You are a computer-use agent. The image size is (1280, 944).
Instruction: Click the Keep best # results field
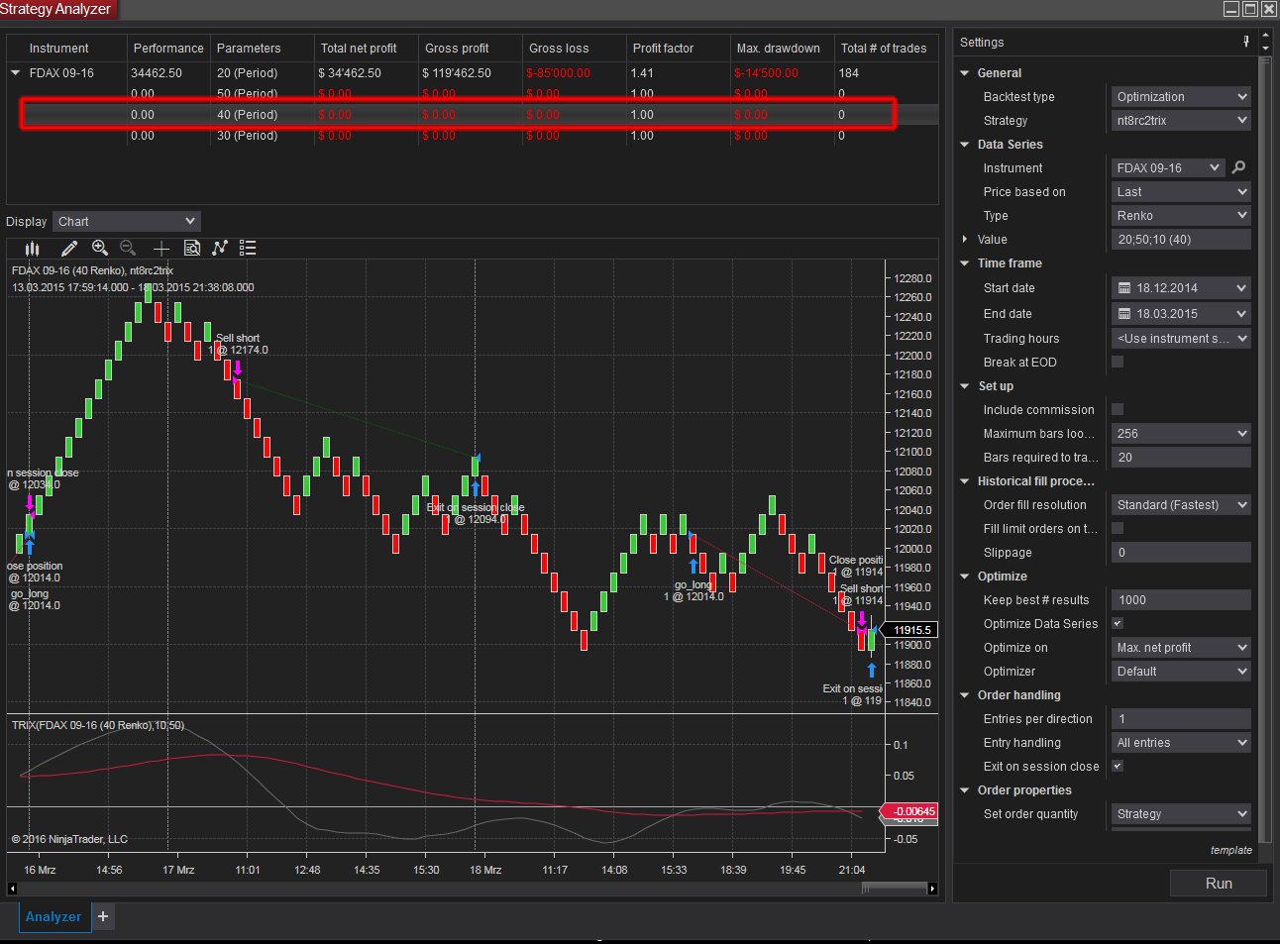coord(1181,599)
